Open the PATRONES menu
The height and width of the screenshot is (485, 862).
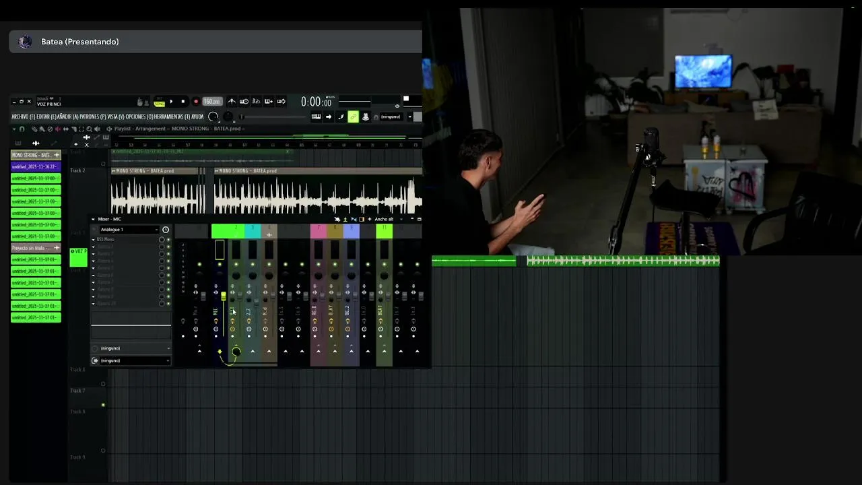pos(93,117)
